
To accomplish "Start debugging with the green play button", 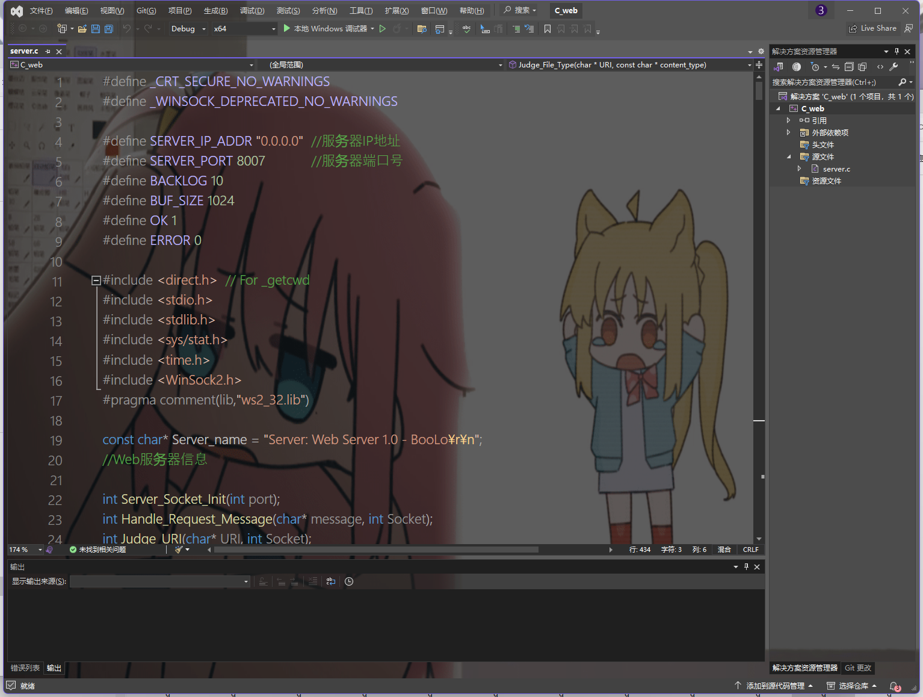I will [x=287, y=28].
